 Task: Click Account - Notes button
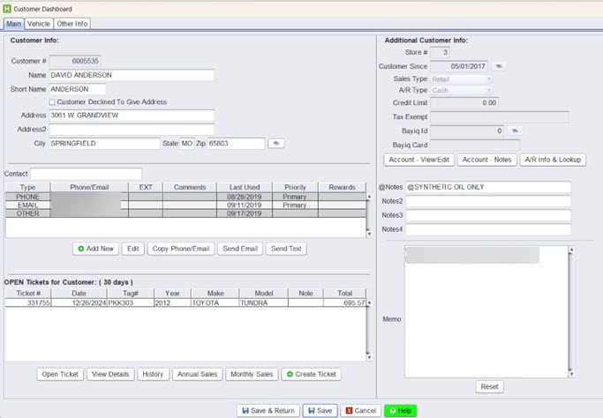pos(485,160)
